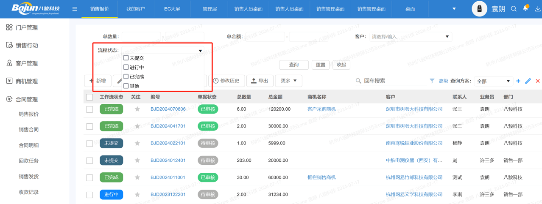Click the header search magnifier icon
Image resolution: width=542 pixels, height=204 pixels.
coord(514,9)
